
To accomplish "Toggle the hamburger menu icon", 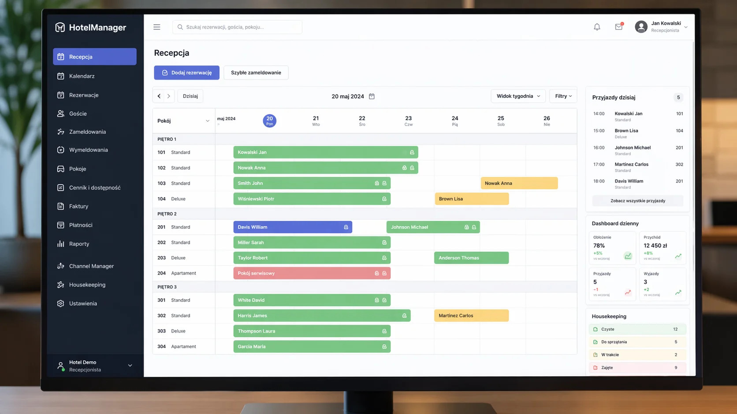I will (x=157, y=27).
